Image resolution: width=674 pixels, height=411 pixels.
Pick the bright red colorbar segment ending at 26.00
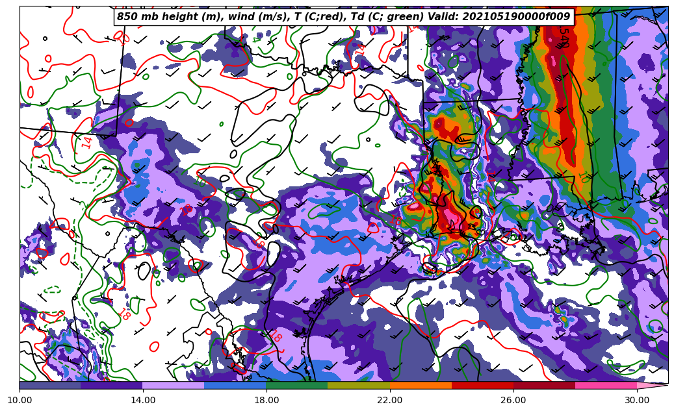[x=483, y=385]
